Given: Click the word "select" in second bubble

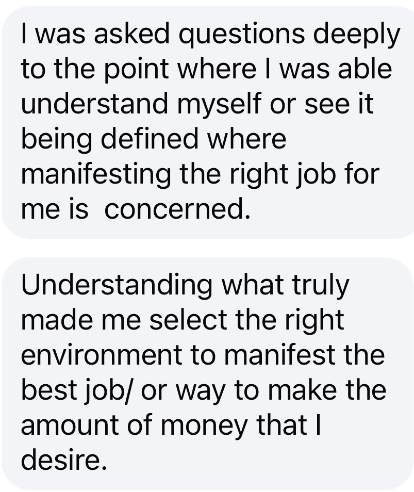Looking at the screenshot, I should click(188, 319).
